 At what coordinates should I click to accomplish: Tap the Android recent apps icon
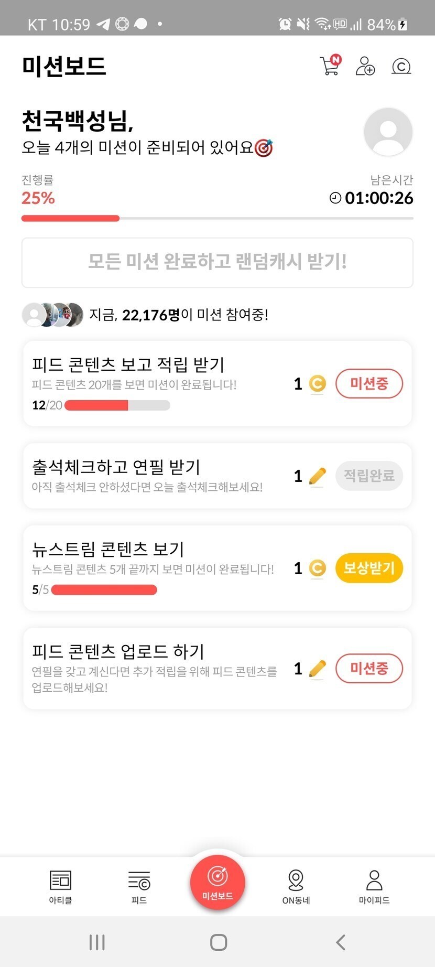[97, 942]
